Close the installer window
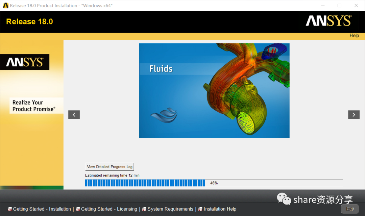The image size is (365, 216). click(x=356, y=5)
